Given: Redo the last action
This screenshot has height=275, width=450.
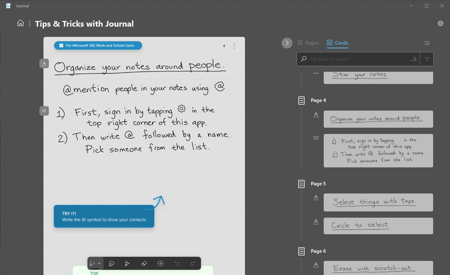Looking at the screenshot, I should 193,263.
